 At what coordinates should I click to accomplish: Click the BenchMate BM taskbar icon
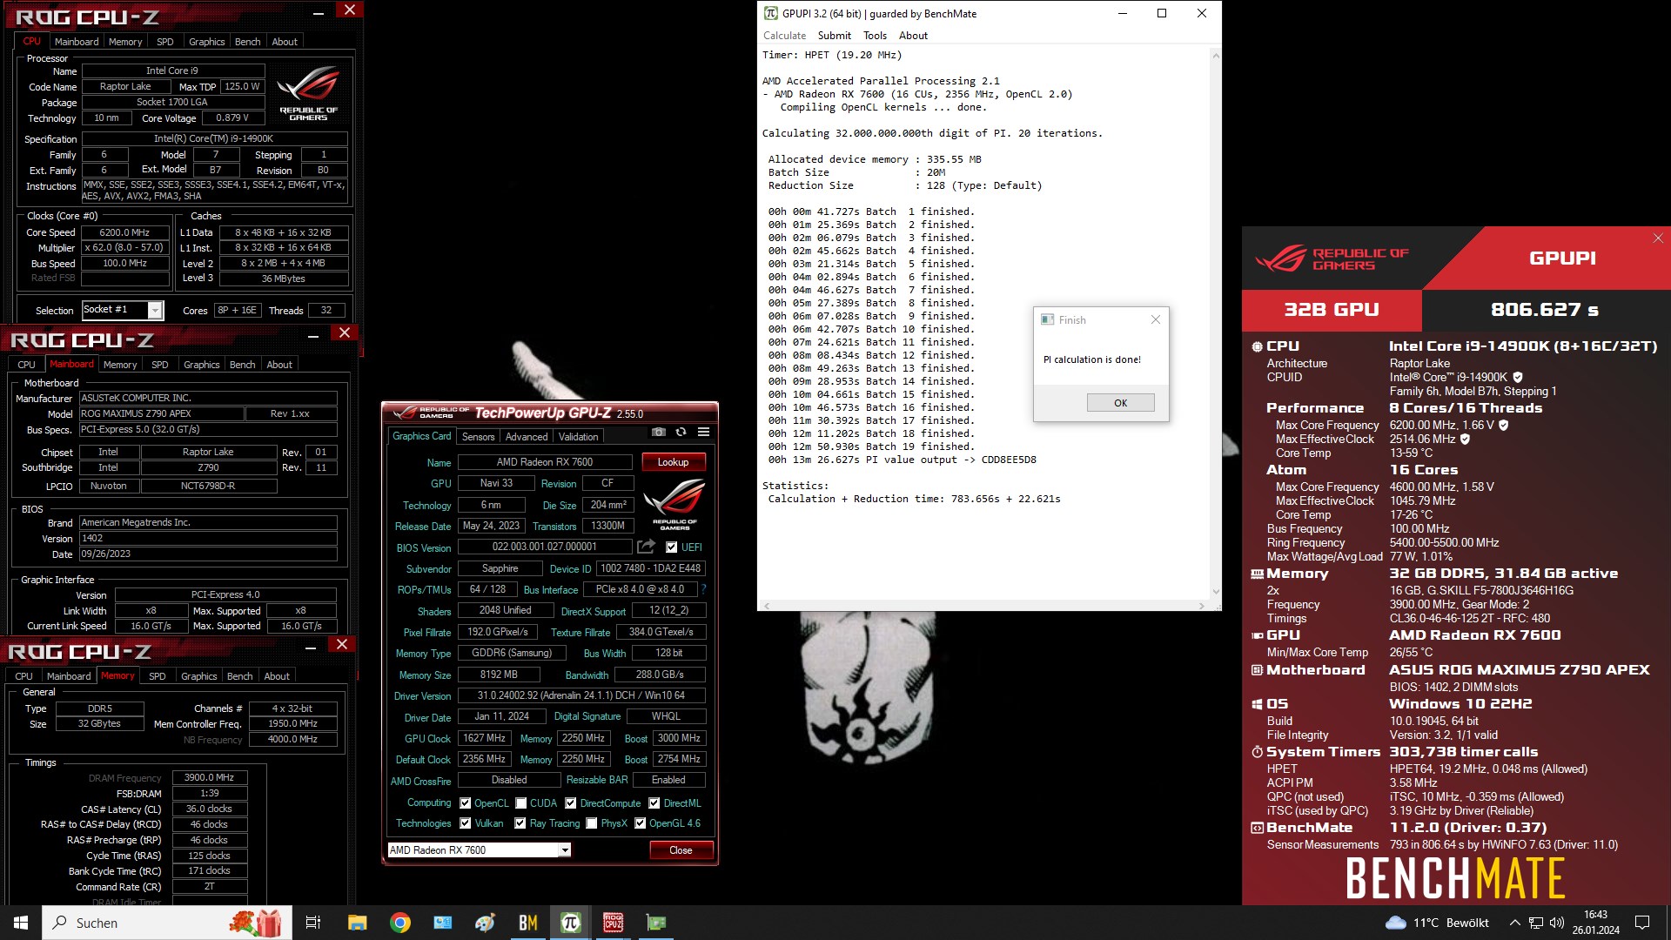pyautogui.click(x=528, y=923)
